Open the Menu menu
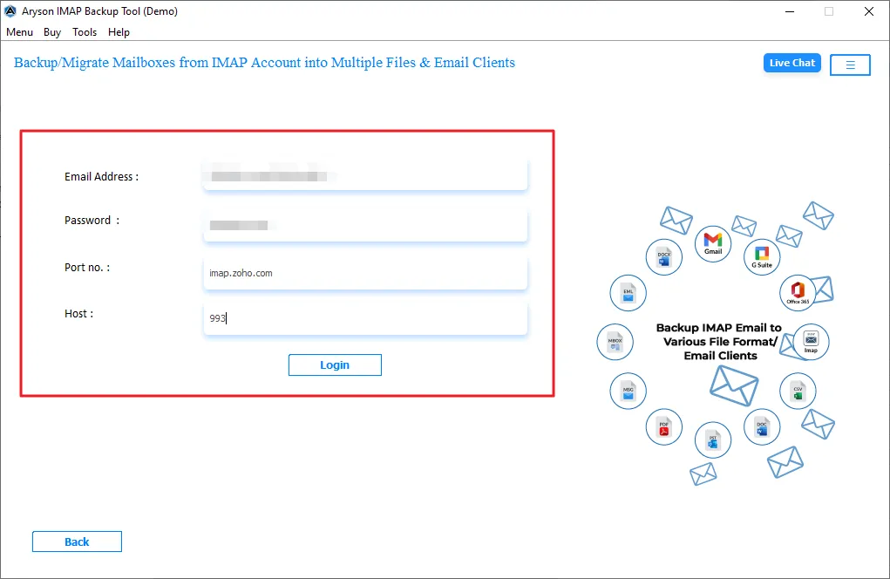The width and height of the screenshot is (890, 579). [19, 32]
